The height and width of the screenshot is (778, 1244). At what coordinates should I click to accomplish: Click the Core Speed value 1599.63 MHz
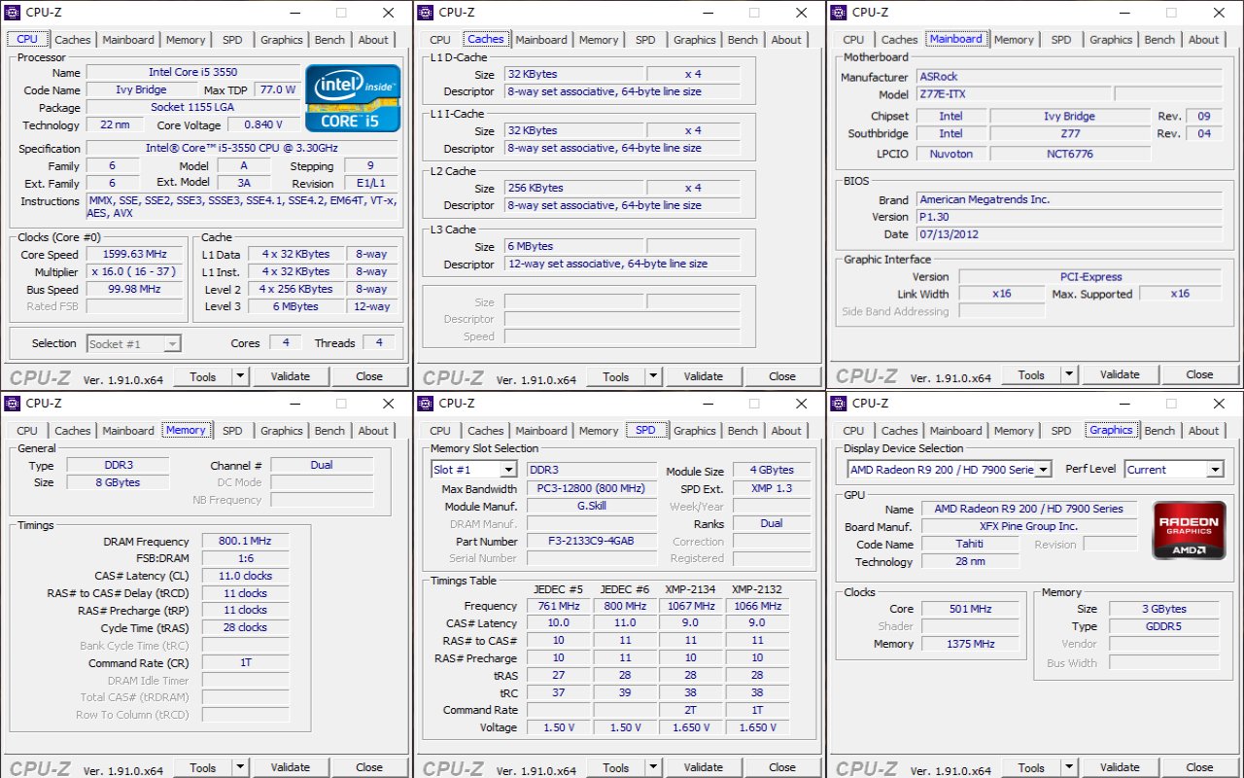134,255
